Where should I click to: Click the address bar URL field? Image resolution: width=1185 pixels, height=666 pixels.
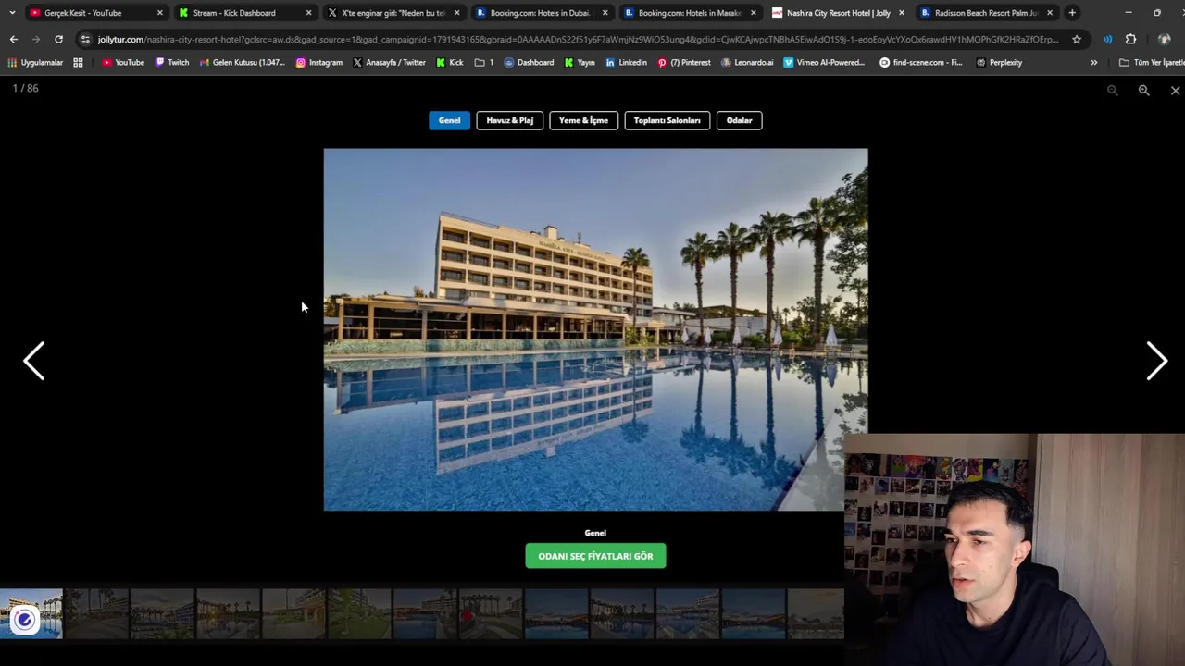pyautogui.click(x=579, y=39)
